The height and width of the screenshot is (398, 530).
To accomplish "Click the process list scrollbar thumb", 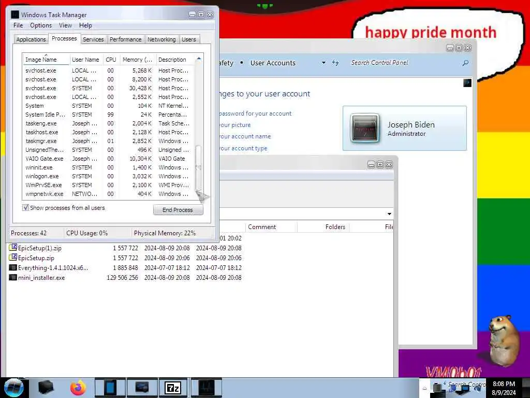I will tap(199, 168).
